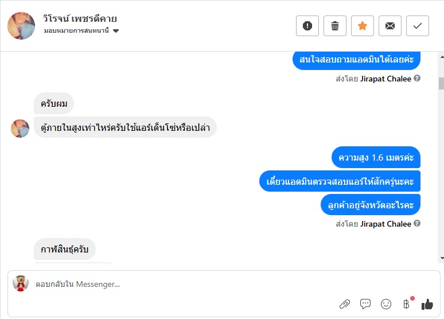Mark conversation as spam with exclamation icon
444x319 pixels.
[x=307, y=26]
